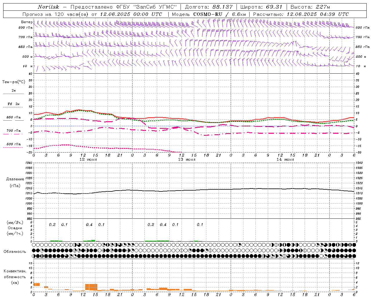Screen dimensions: 371x297
Task: Click the "13 июня" date label
Action: tap(187, 160)
